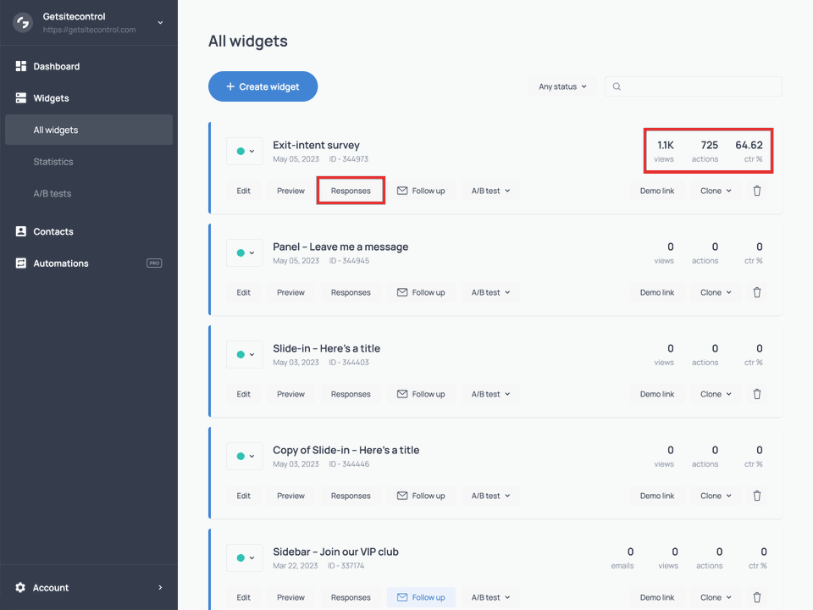Image resolution: width=813 pixels, height=610 pixels.
Task: View Responses for the Exit-intent survey
Action: coord(351,190)
